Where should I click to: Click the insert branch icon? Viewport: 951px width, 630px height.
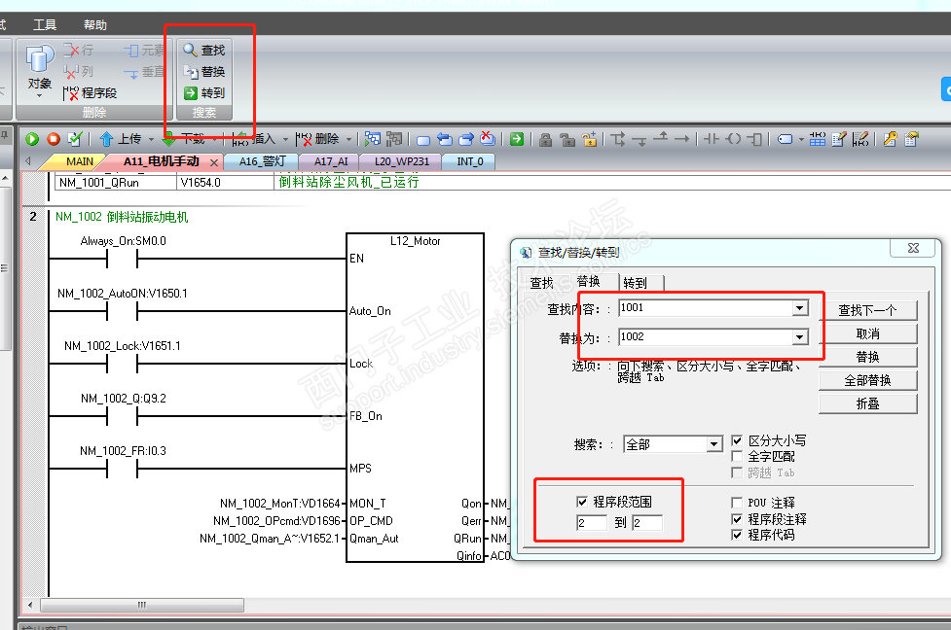(x=617, y=139)
